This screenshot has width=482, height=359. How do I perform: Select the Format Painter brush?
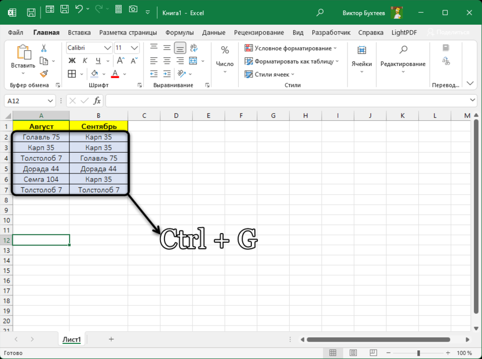44,73
